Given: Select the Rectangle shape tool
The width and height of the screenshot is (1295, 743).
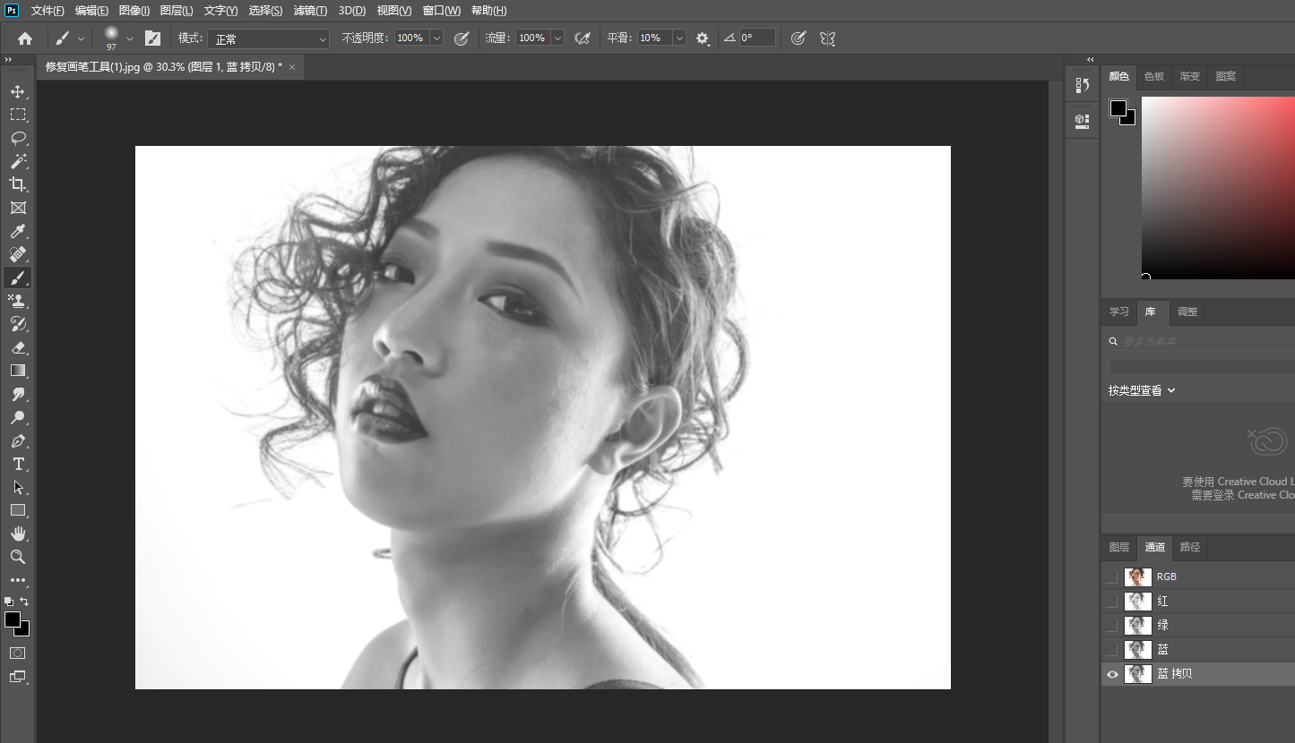Looking at the screenshot, I should [x=18, y=510].
